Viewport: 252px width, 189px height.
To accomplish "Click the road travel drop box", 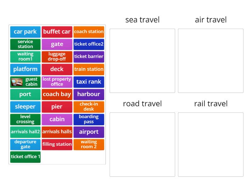I will pos(142,145).
